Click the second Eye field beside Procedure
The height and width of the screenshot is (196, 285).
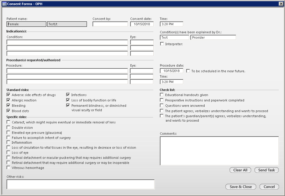click(x=142, y=76)
